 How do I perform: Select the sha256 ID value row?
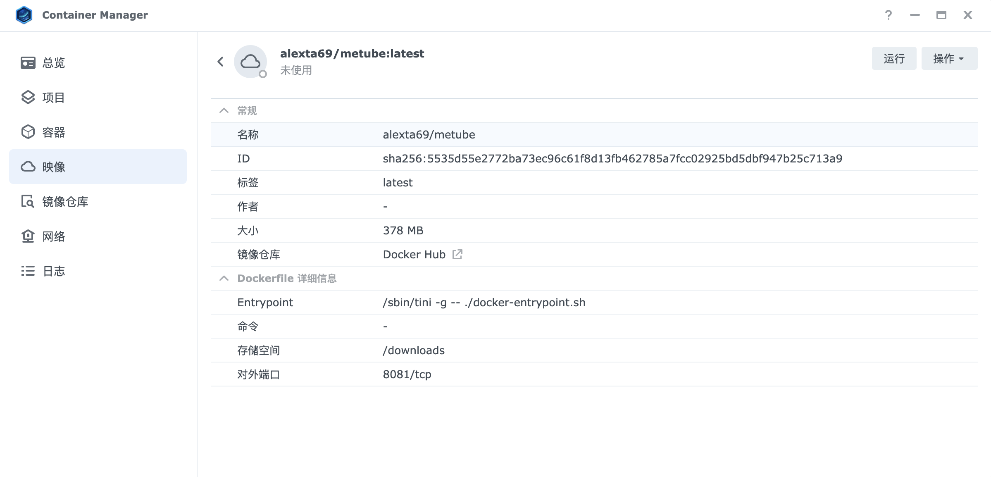click(612, 158)
